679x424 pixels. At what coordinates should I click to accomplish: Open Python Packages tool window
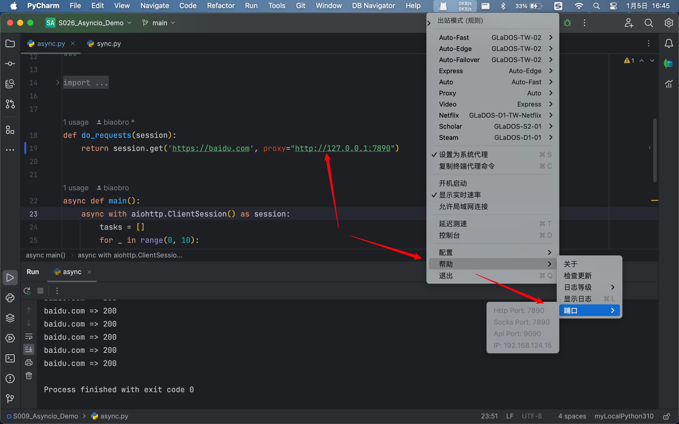click(10, 318)
